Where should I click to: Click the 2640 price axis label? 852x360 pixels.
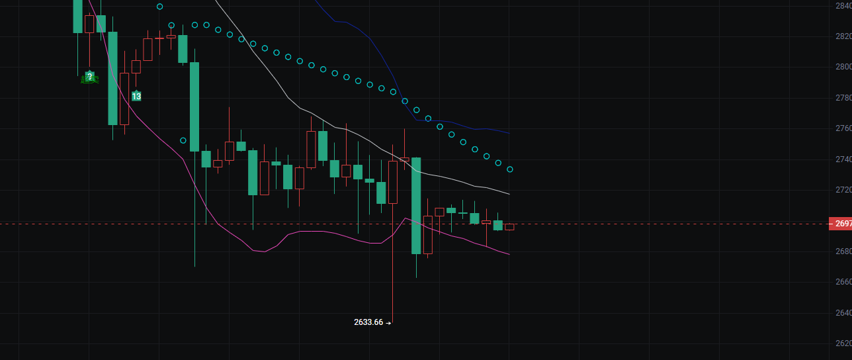(843, 313)
